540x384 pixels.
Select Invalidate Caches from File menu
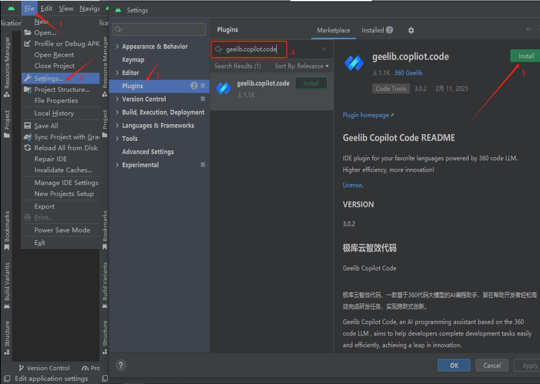coord(63,170)
